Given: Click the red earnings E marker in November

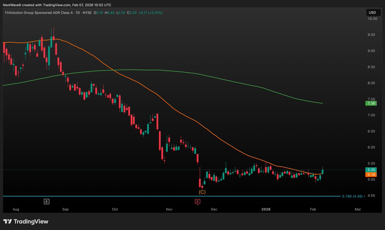Looking at the screenshot, I should 198,201.
